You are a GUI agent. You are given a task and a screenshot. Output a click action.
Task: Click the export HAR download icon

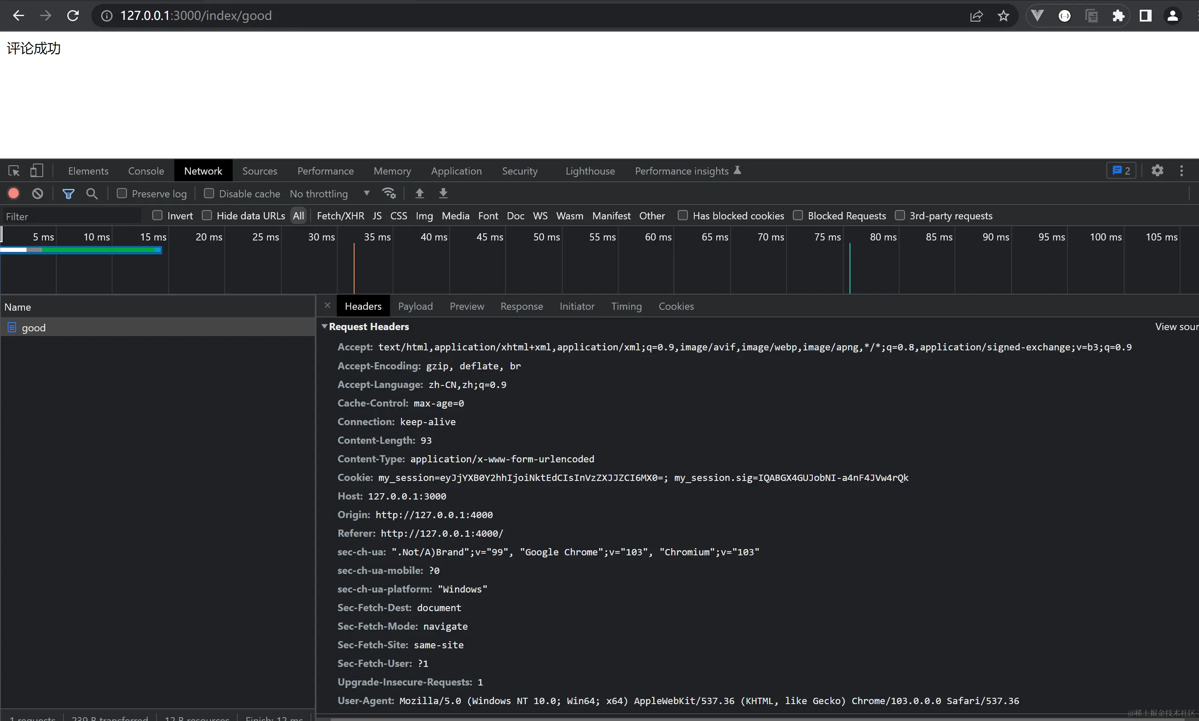[443, 194]
